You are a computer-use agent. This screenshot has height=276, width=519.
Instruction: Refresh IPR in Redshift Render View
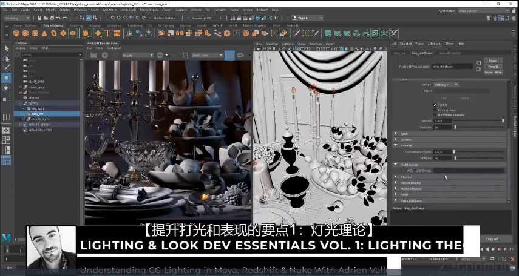click(116, 56)
